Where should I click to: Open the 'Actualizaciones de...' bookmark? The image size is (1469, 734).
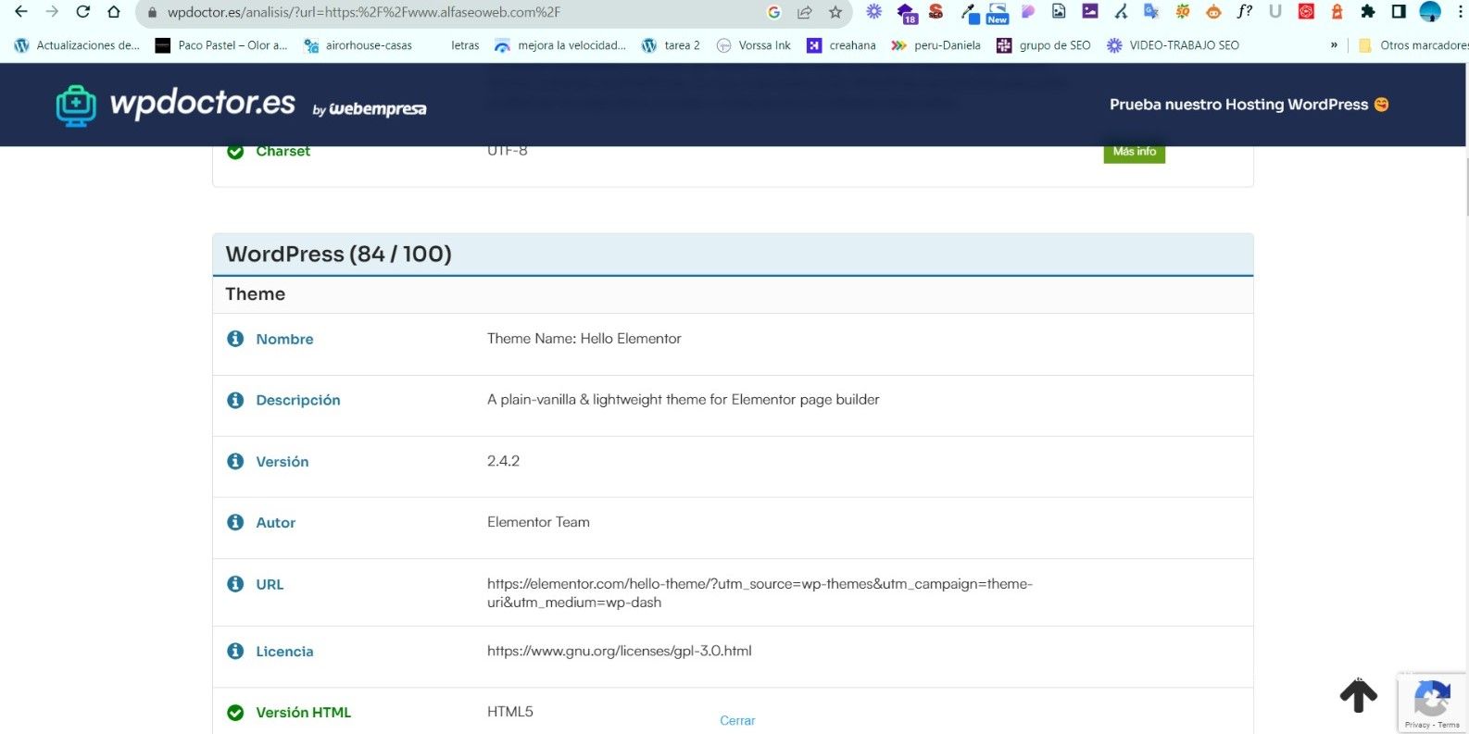click(x=77, y=45)
